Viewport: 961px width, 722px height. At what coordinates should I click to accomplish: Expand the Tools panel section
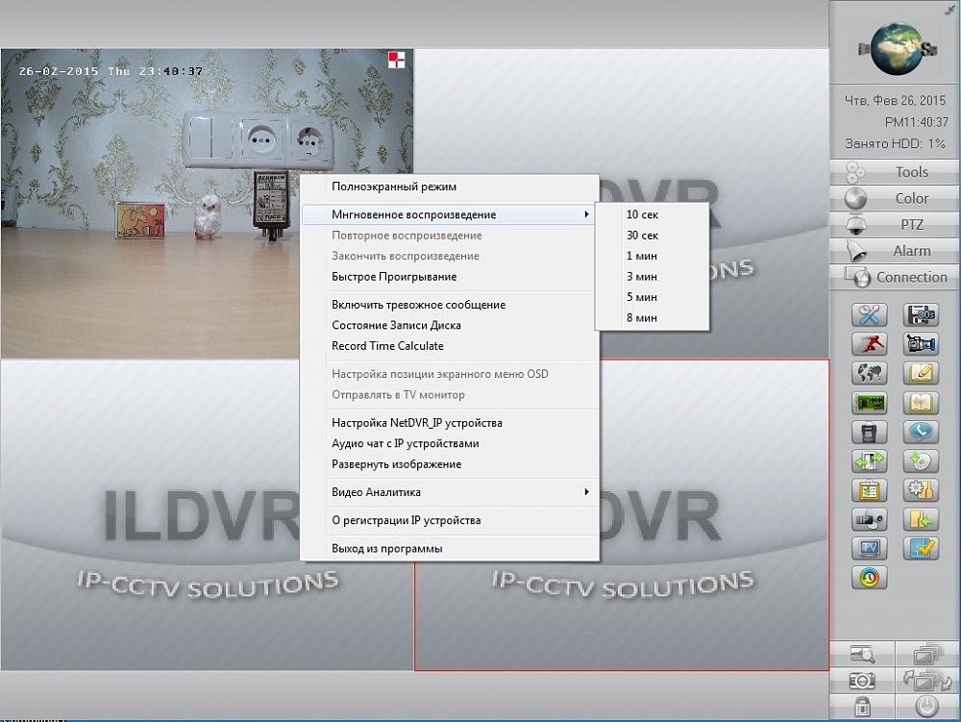[x=895, y=172]
